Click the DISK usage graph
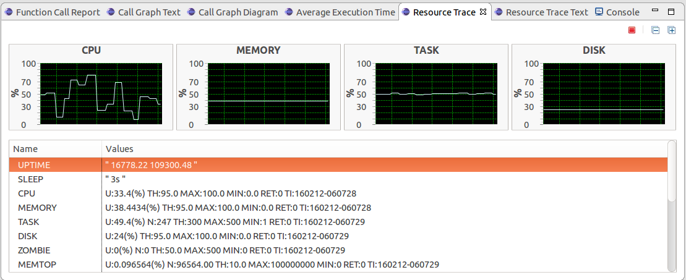The height and width of the screenshot is (280, 686). pos(603,94)
